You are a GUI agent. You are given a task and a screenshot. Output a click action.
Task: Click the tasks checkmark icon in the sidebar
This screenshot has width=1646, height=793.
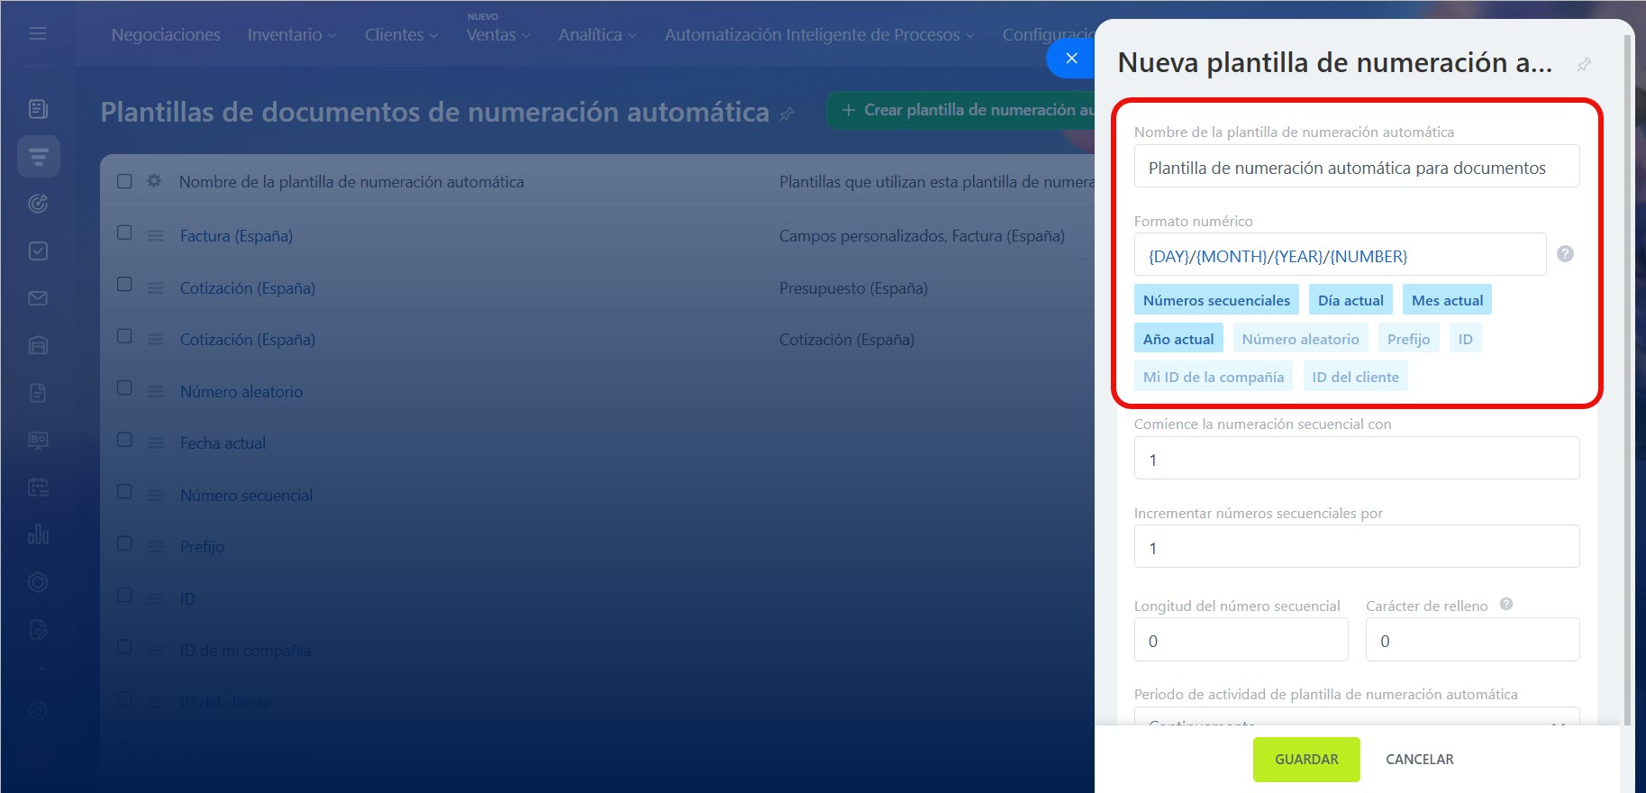click(38, 251)
